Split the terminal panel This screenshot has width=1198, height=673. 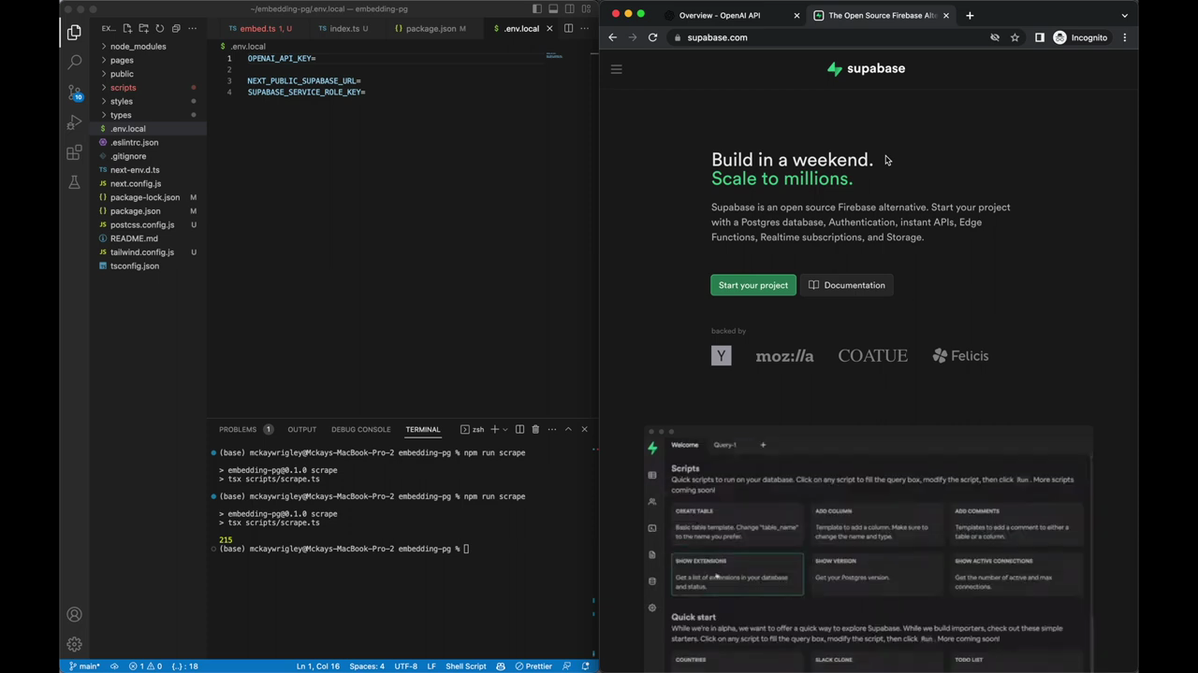coord(519,429)
